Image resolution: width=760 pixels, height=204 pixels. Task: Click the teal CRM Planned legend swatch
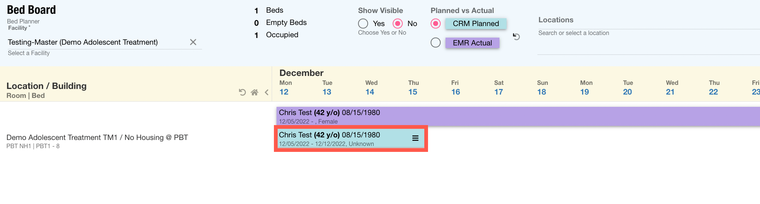tap(476, 24)
